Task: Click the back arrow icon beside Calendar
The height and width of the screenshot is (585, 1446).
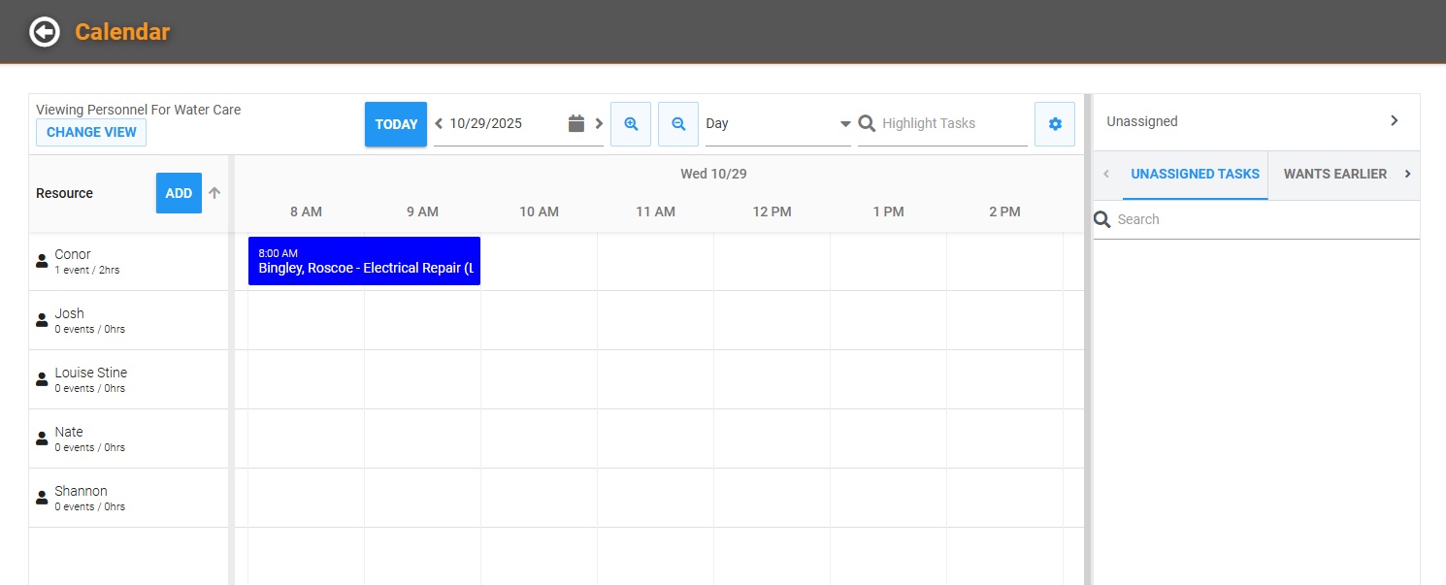Action: pos(45,32)
